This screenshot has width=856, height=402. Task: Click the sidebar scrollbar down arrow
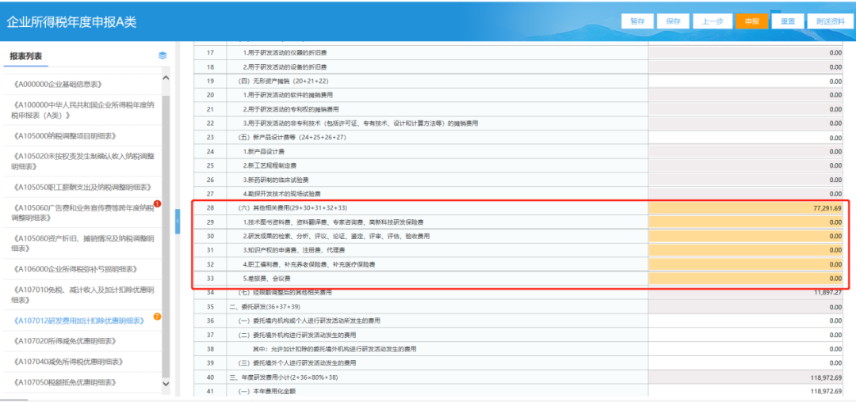click(x=166, y=384)
